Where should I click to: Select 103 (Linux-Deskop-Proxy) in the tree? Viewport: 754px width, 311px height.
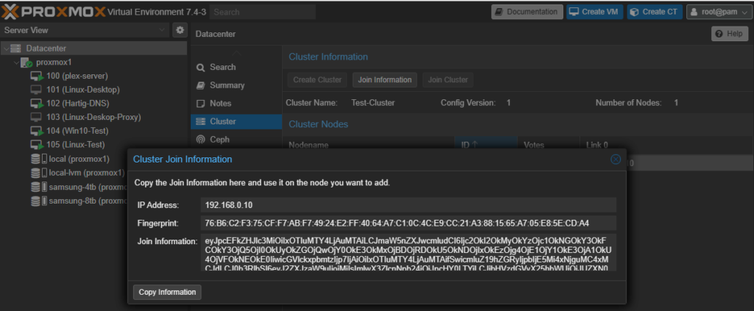pos(94,117)
